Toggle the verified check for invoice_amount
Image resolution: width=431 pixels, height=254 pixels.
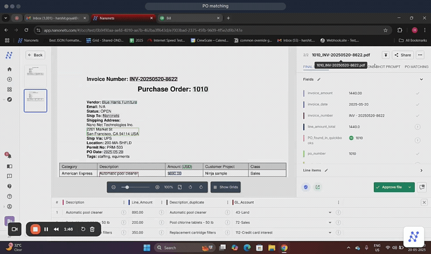[x=418, y=93]
